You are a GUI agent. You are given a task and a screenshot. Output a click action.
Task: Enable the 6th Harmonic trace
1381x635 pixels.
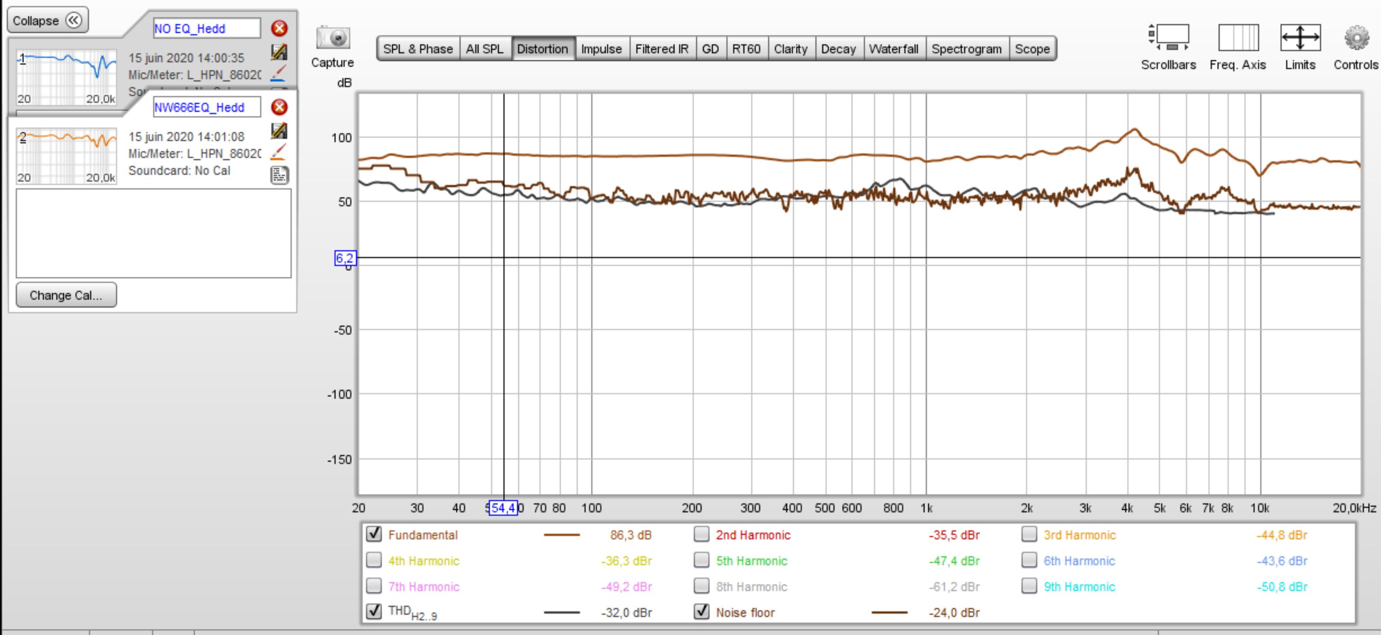(1029, 560)
